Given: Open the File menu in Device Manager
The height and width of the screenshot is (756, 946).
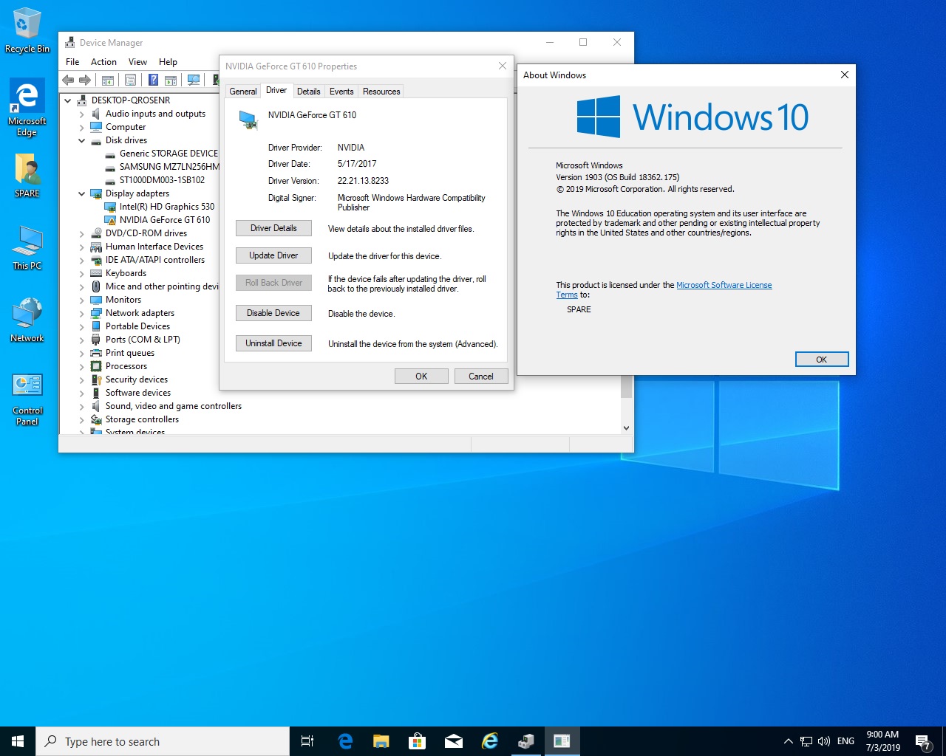Looking at the screenshot, I should (x=72, y=62).
